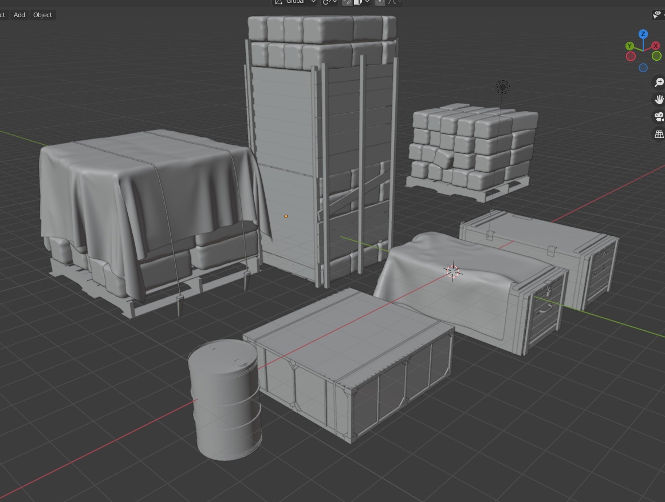Expand the pivot point dropdown
Viewport: 665px width, 502px height.
[329, 2]
